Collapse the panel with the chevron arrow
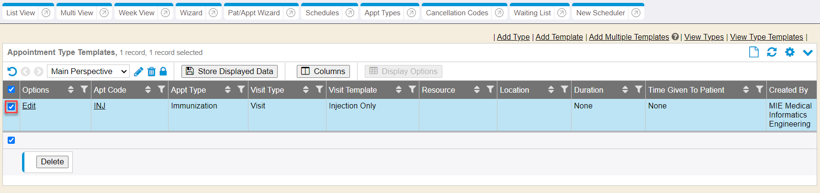 click(808, 53)
